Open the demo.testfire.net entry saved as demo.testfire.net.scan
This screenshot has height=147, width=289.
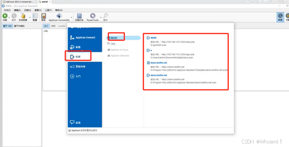click(x=159, y=75)
